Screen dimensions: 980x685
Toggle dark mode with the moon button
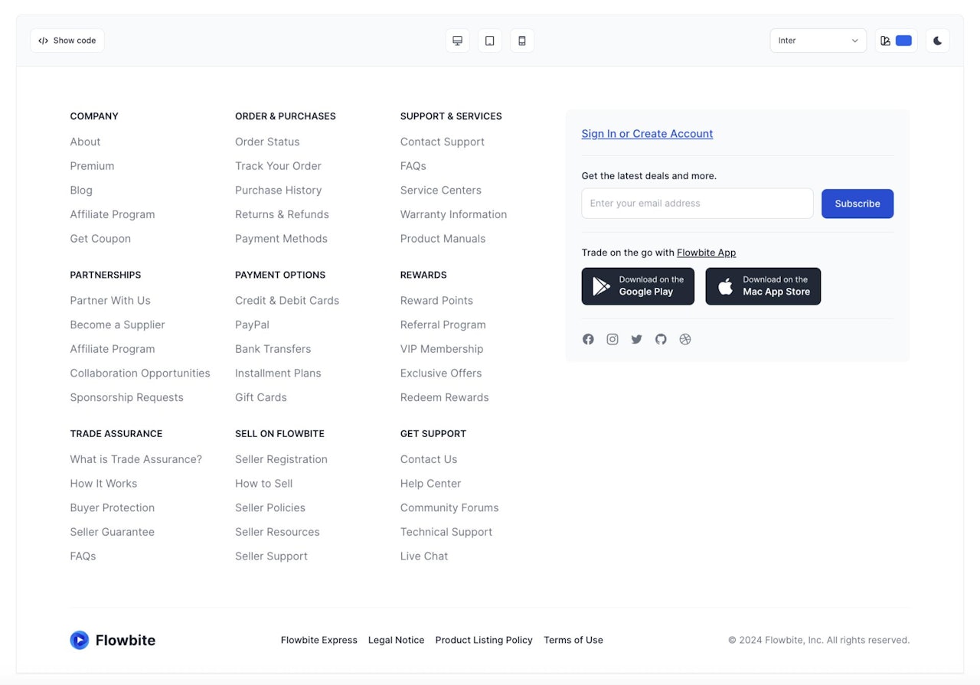pos(937,40)
